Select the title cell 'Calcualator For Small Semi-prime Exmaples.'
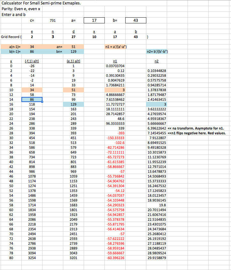The image size is (231, 270). tap(41, 3)
